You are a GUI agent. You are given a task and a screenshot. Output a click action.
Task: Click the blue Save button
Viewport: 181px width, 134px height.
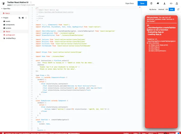click(x=142, y=3)
